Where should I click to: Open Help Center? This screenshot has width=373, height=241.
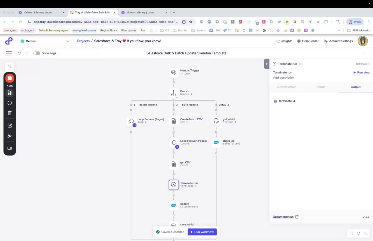[x=308, y=41]
